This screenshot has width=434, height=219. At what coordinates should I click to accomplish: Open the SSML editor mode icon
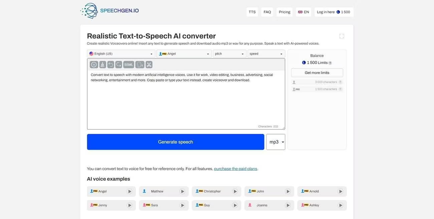[x=129, y=64]
